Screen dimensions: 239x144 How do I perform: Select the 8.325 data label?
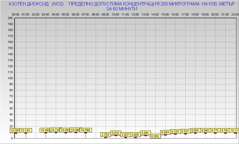point(175,131)
